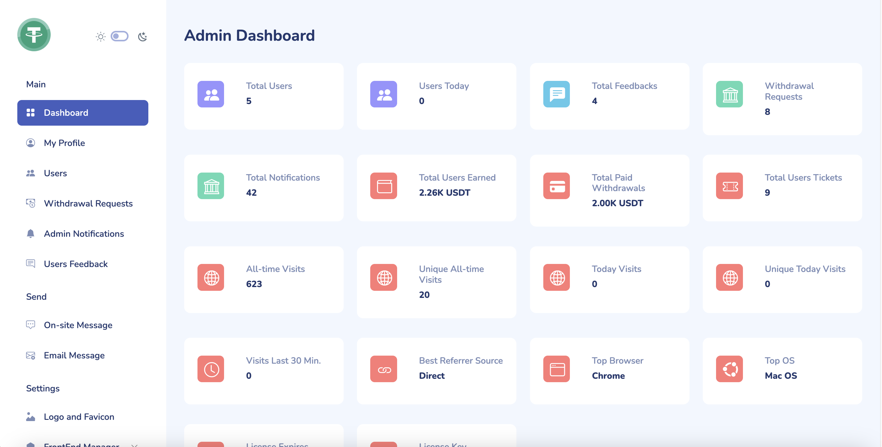Click the 'Visits Last 30 Min.' label
This screenshot has width=882, height=447.
(283, 361)
